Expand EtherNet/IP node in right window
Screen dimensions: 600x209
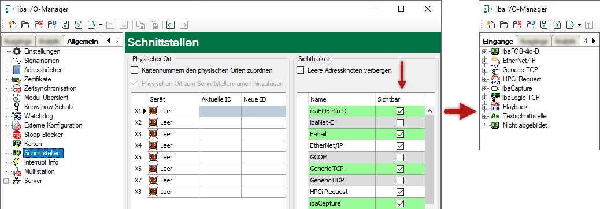click(484, 61)
